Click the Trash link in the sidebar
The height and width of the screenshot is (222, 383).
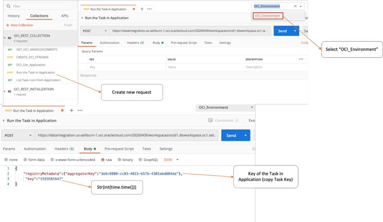tap(68, 25)
